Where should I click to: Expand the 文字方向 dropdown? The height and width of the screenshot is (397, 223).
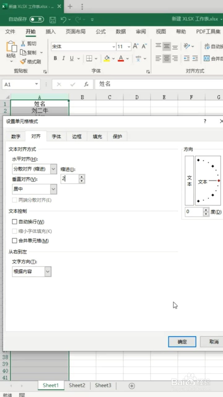coord(48,271)
